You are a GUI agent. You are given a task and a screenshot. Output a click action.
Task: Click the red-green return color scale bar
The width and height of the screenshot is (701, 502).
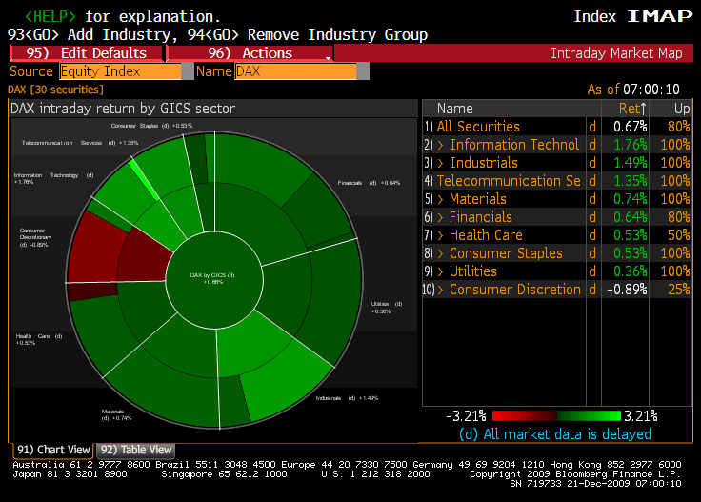pos(555,416)
